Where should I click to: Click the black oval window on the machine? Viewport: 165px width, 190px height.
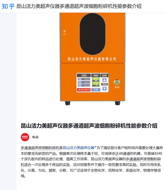point(92,34)
